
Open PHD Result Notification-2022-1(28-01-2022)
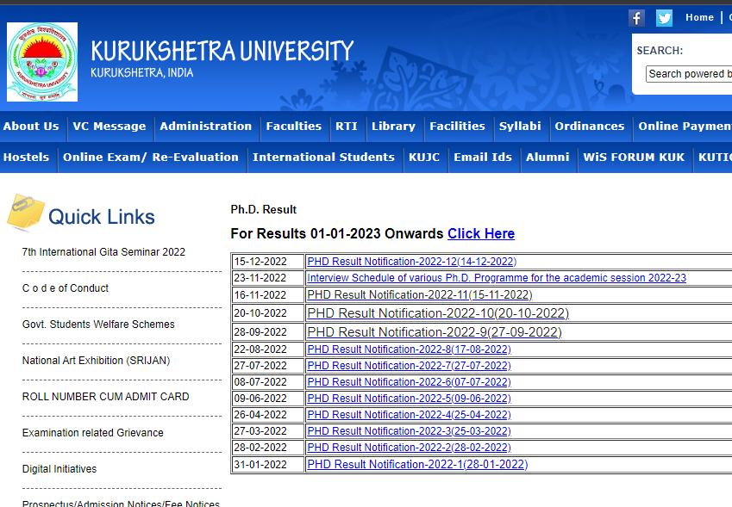click(417, 465)
